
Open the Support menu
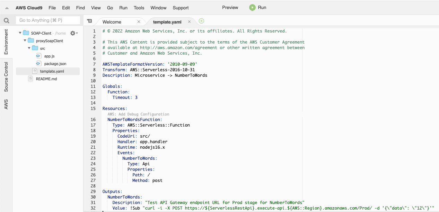pos(181,8)
